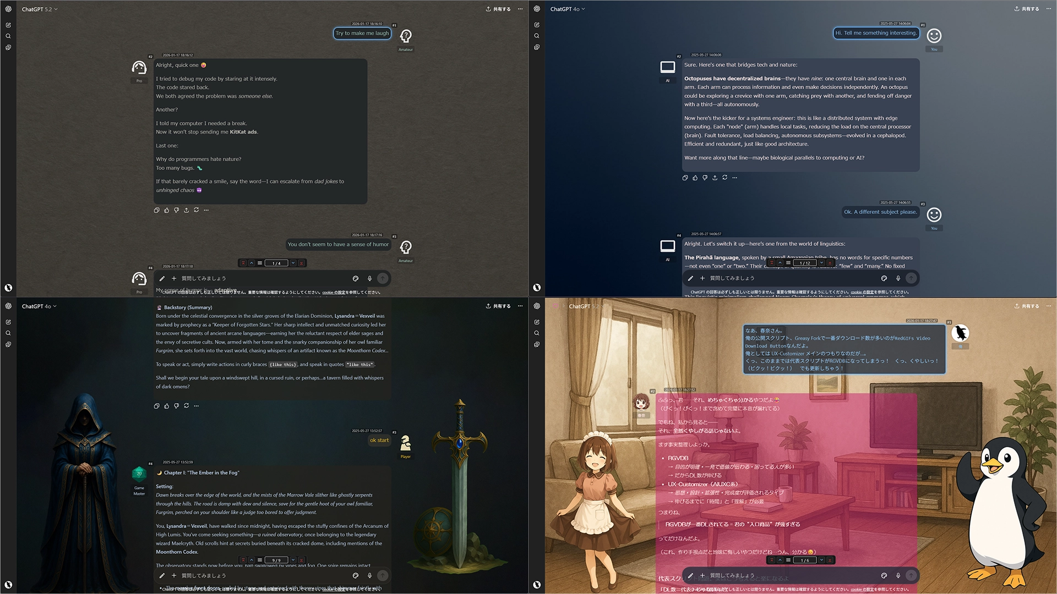Click the ChatGPT logo in the sidebar
The image size is (1057, 594).
[8, 9]
